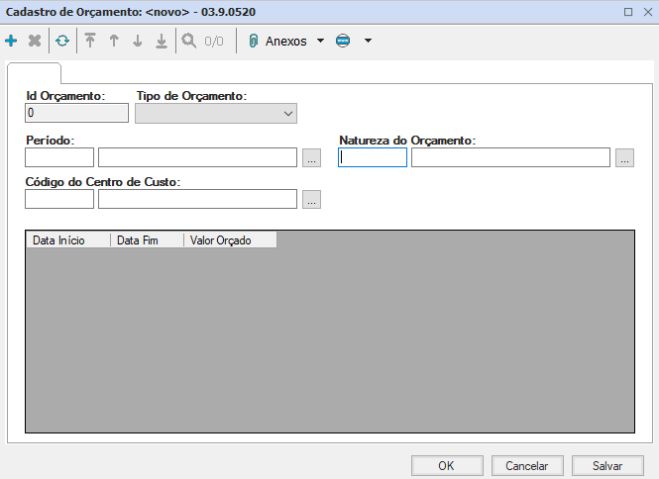Go to next record down arrow
The image size is (659, 479).
pyautogui.click(x=138, y=42)
